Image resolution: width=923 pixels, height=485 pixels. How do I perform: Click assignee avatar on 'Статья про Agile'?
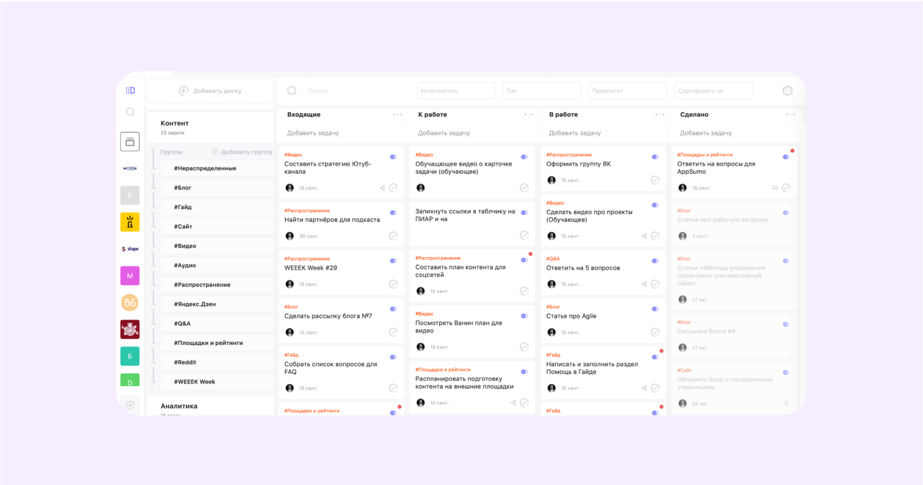pyautogui.click(x=551, y=332)
